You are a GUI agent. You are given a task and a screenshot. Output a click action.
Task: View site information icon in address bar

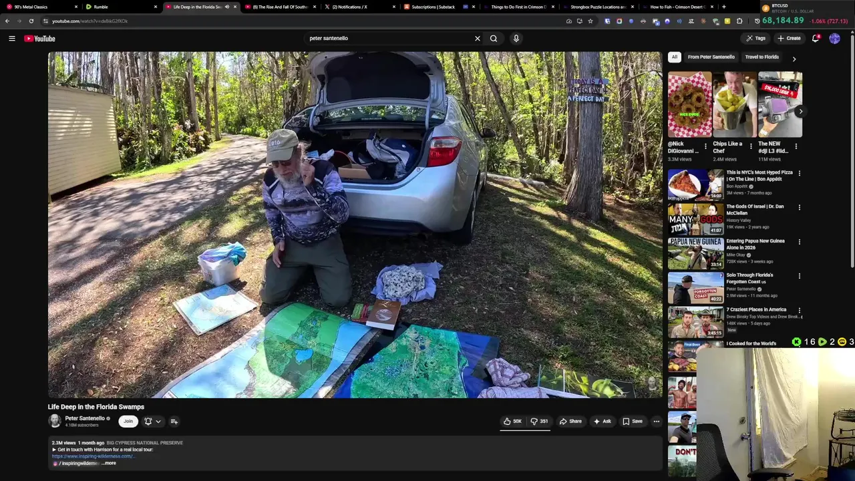click(45, 21)
